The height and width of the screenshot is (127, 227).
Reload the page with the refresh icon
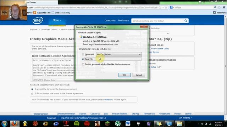[x=166, y=7]
